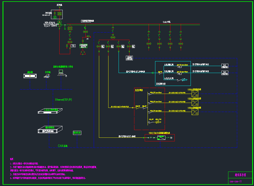Click the top 7kW charging pile box
This screenshot has height=186, width=254.
coord(224,65)
